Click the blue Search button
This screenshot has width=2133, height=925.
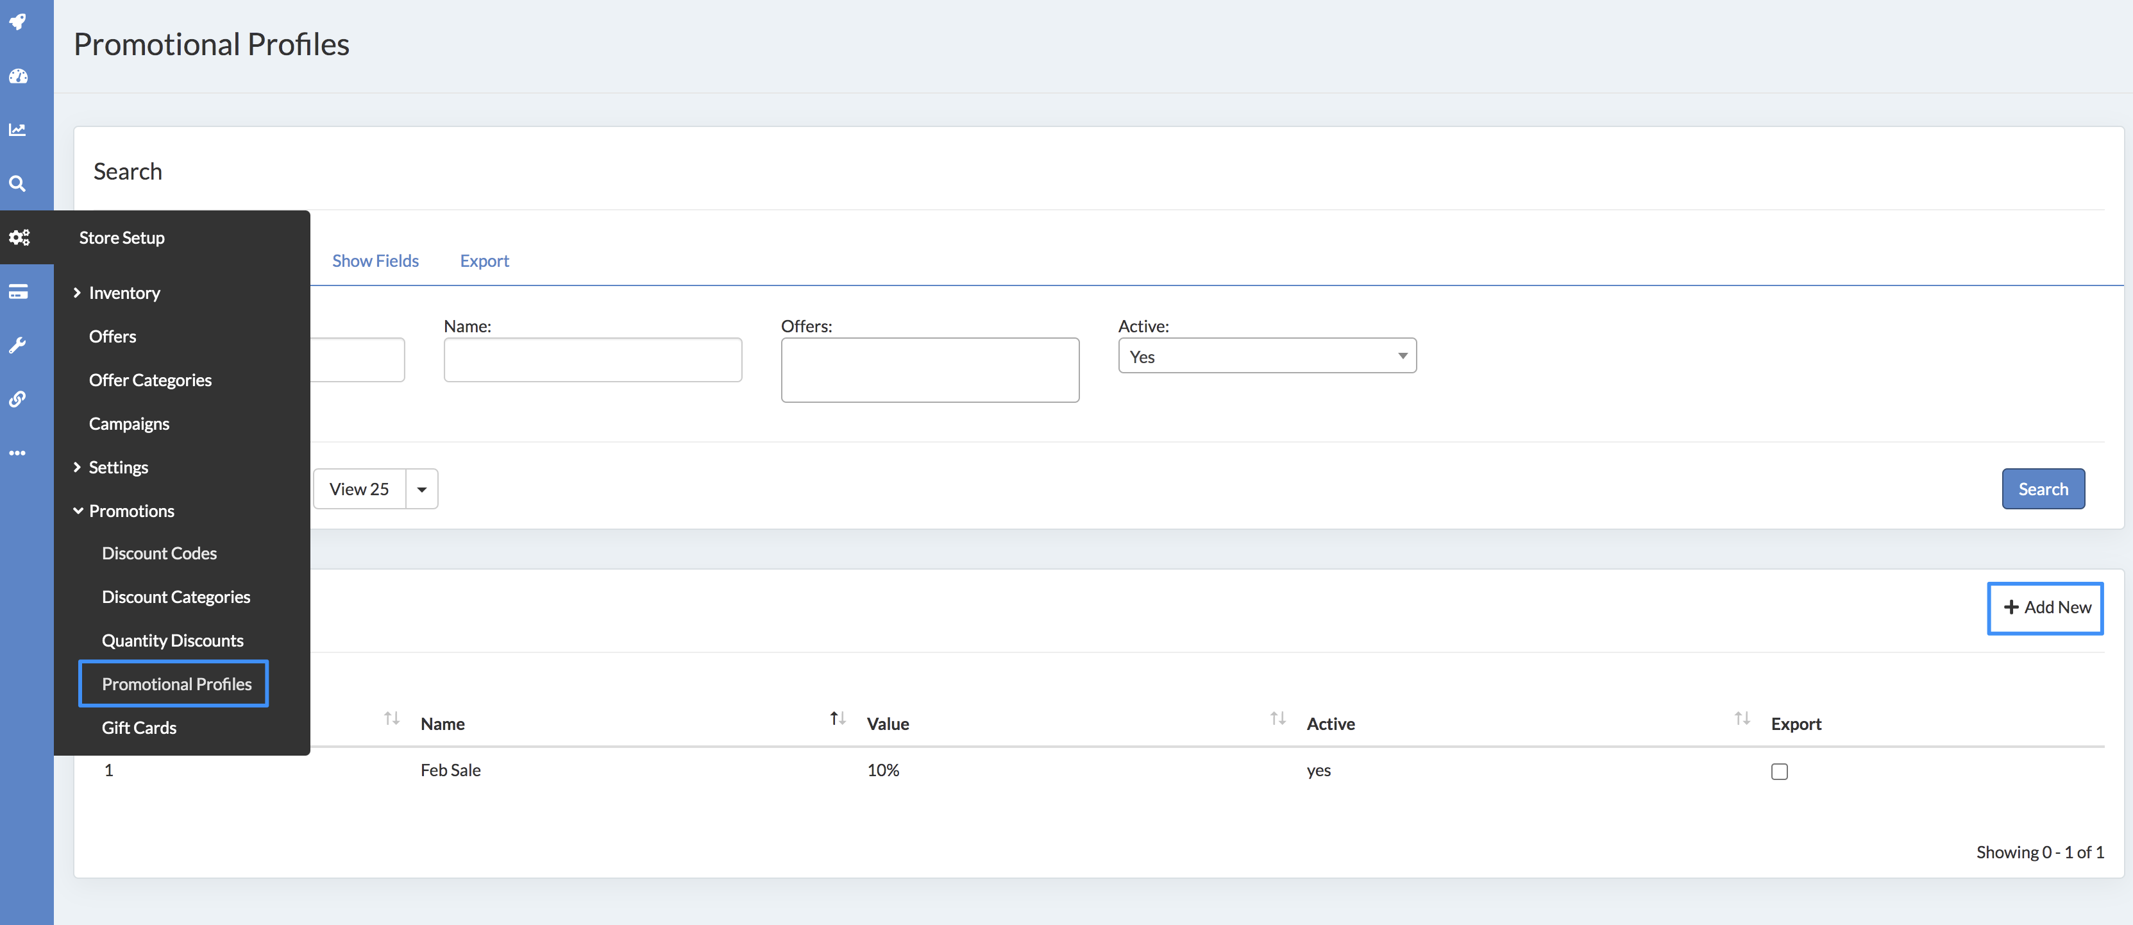2042,489
